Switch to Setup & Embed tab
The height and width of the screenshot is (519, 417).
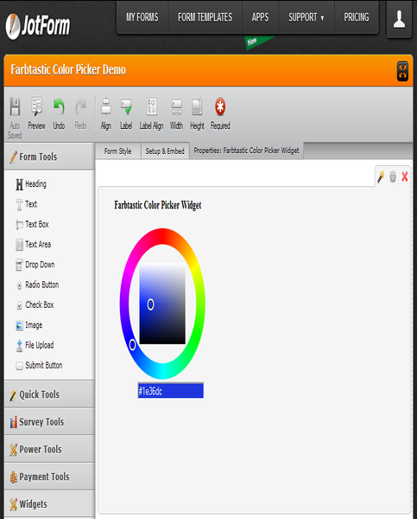[165, 151]
